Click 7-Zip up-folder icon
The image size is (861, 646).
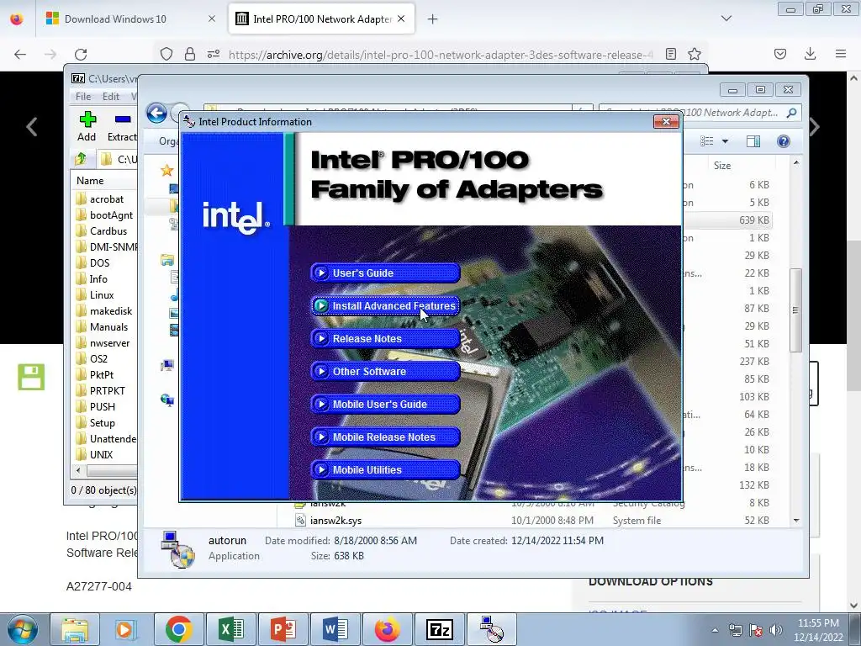81,159
